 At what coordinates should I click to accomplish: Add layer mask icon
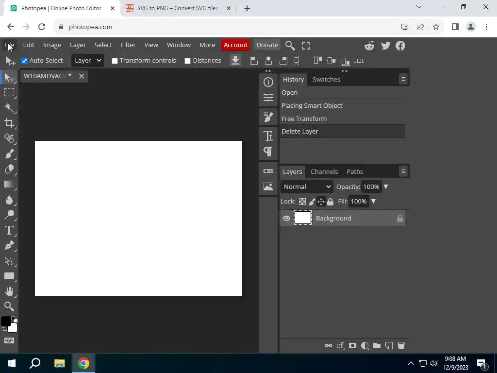tap(352, 346)
